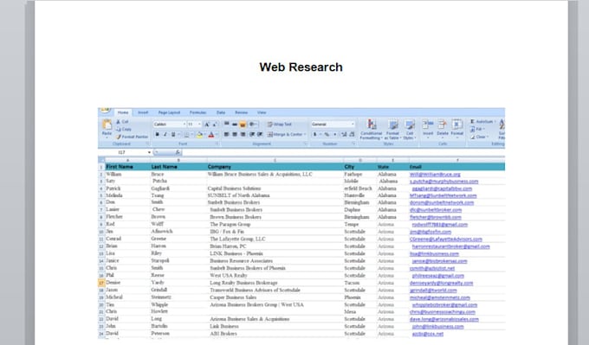Click the Name Box showing I17
Screen dimensions: 589x345
[125, 152]
